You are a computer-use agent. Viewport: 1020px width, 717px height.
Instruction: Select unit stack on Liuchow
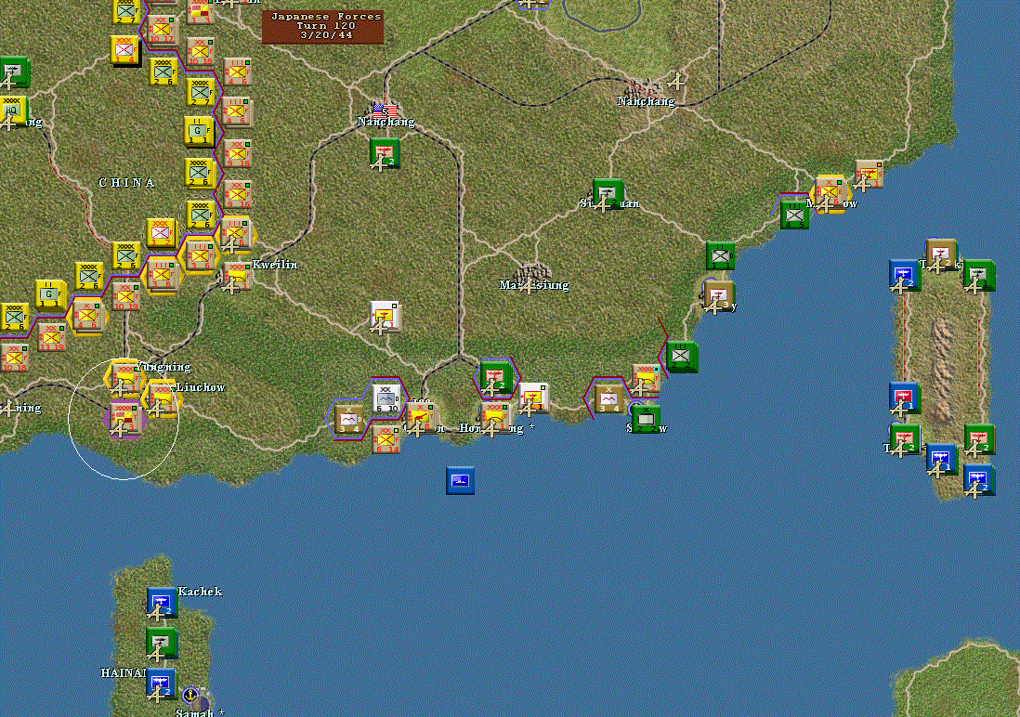161,398
